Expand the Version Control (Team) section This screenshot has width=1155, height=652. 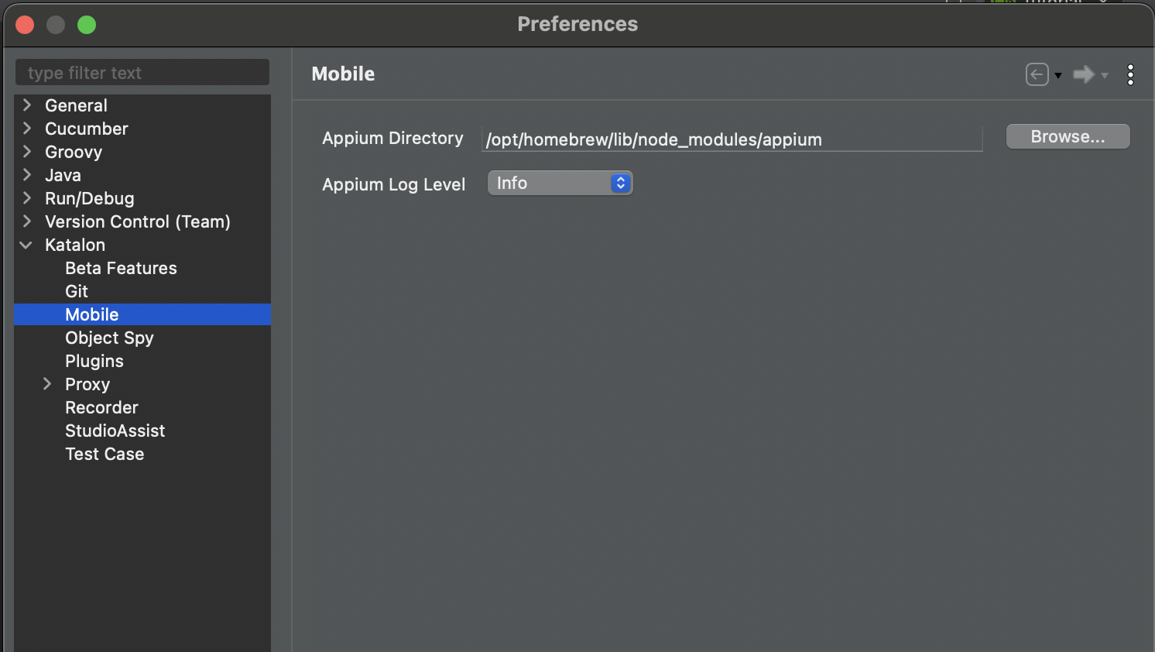pyautogui.click(x=26, y=221)
